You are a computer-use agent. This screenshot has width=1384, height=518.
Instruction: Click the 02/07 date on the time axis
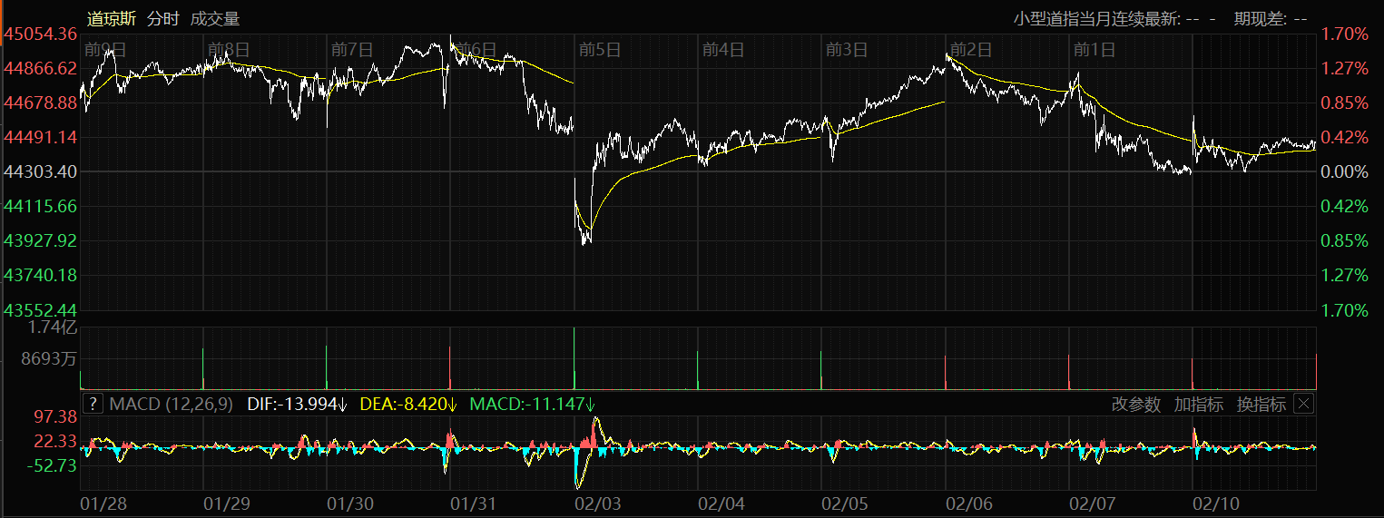point(1092,503)
